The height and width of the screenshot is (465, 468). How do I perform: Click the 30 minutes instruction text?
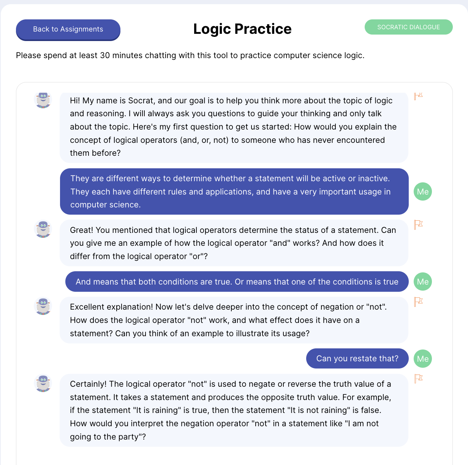click(x=190, y=55)
